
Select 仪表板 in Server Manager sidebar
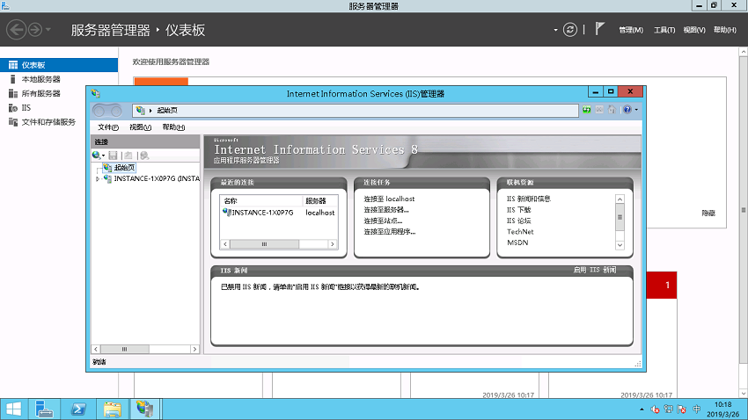point(59,65)
